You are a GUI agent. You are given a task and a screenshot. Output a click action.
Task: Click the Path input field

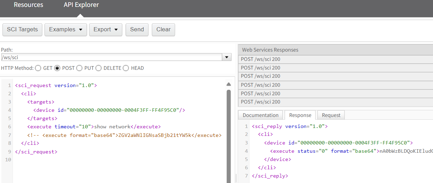[112, 57]
